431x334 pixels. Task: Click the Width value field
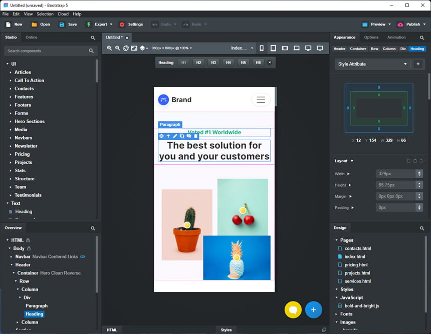point(396,174)
